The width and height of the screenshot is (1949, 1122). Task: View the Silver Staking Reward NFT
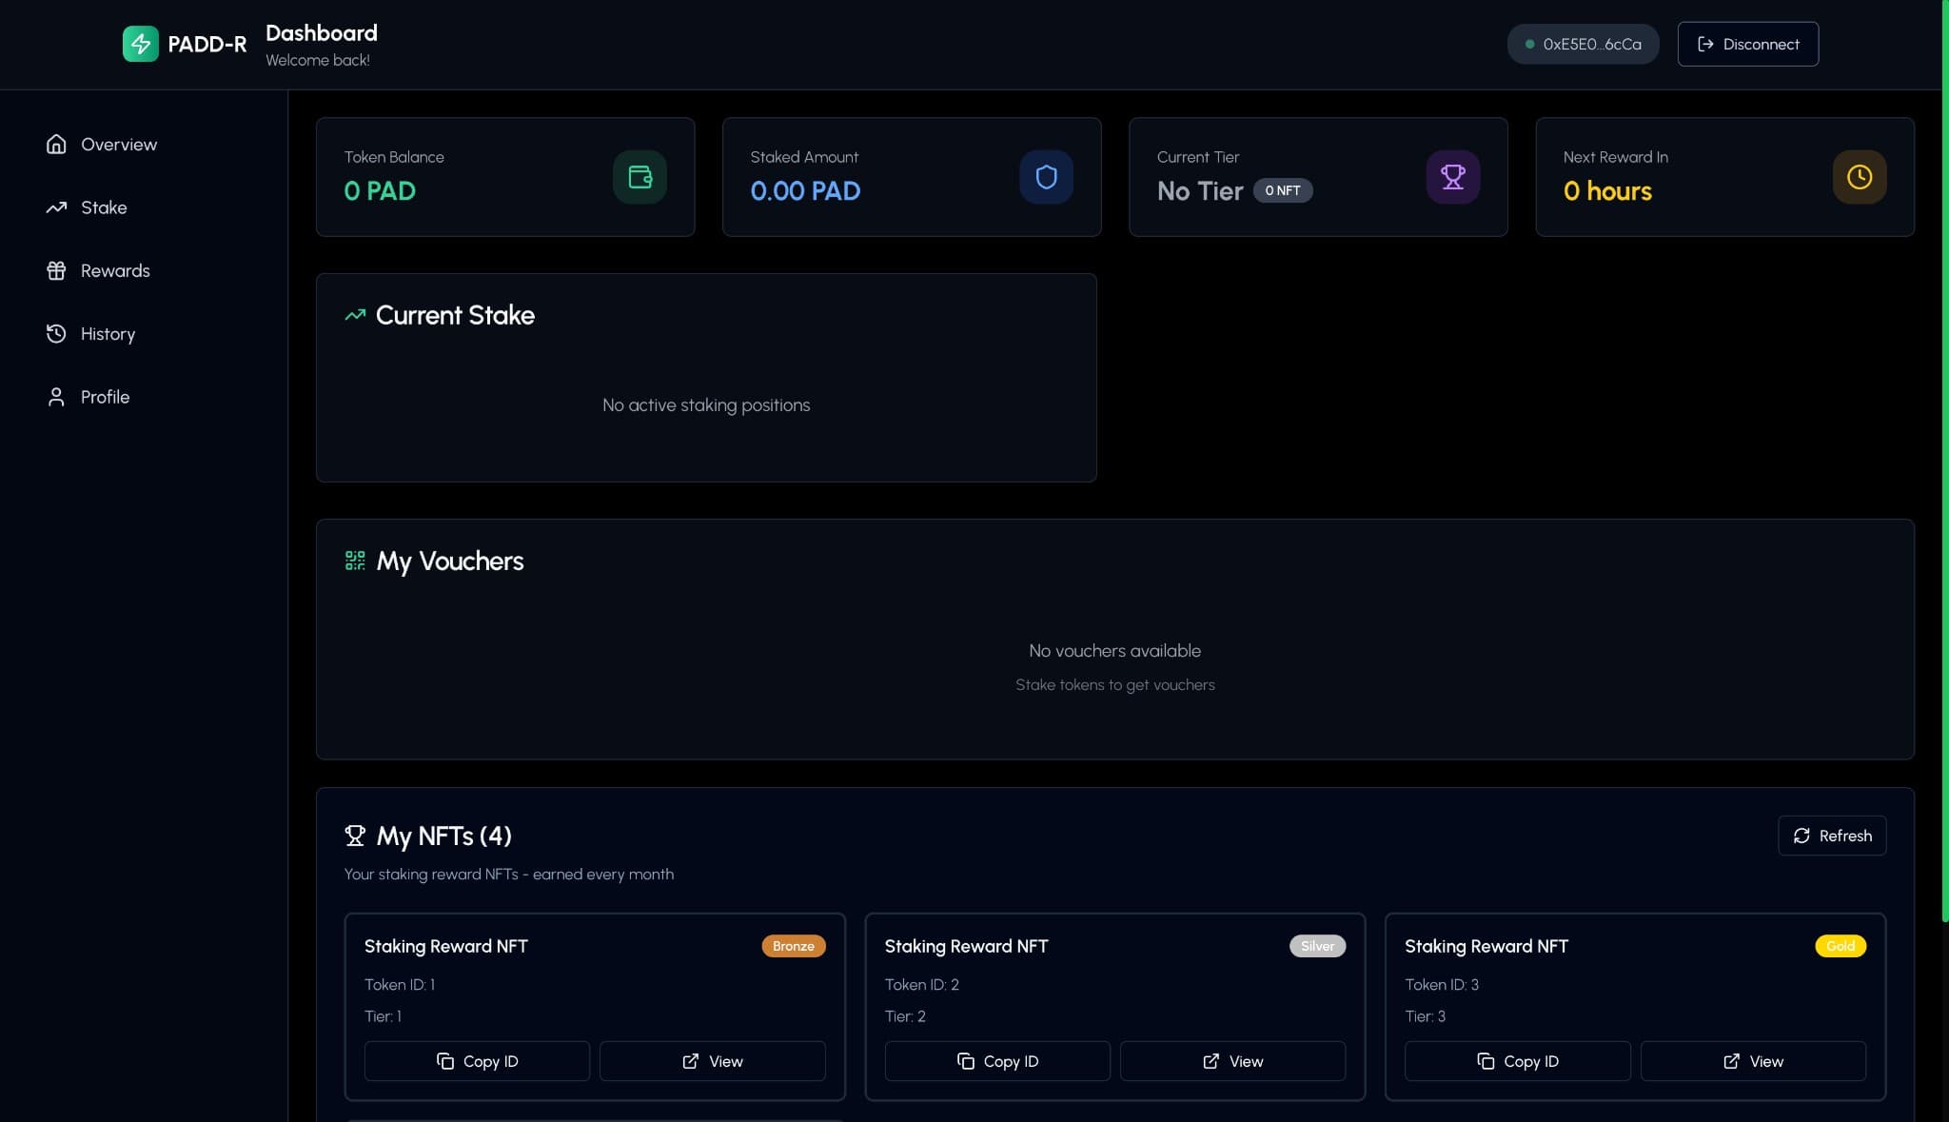(x=1232, y=1061)
